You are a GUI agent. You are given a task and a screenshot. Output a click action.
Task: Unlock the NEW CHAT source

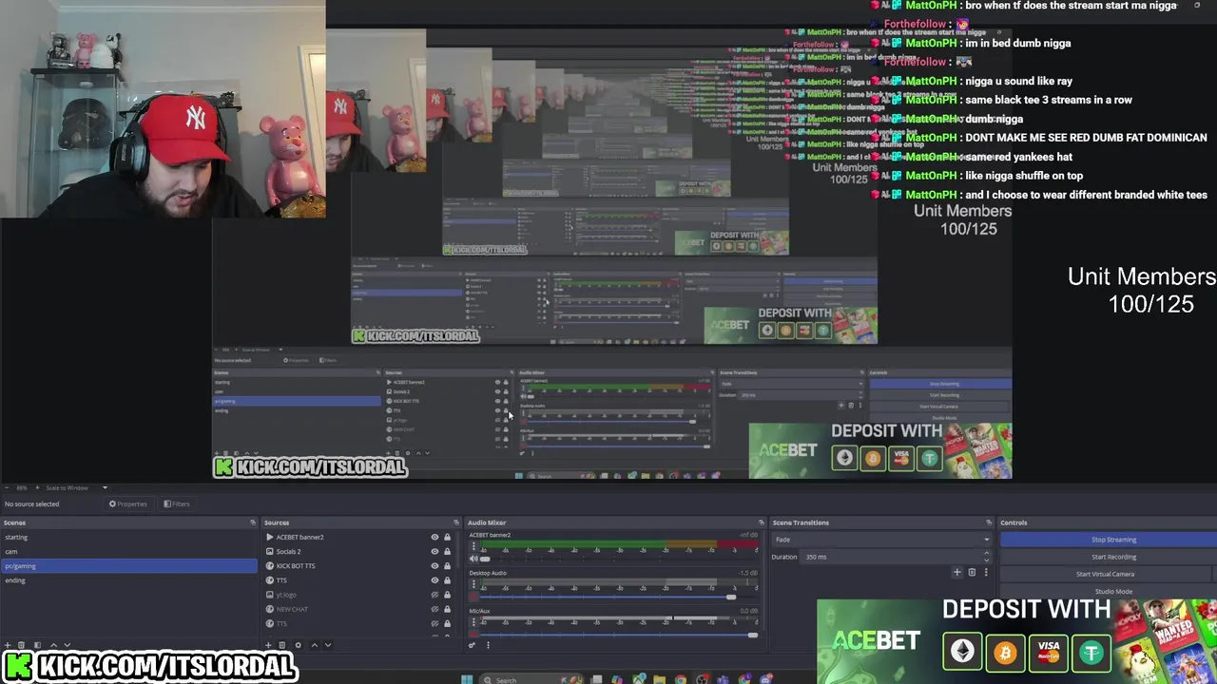click(x=447, y=609)
